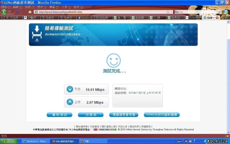
Task: Open the 工具(T) menu
Action: [66, 7]
